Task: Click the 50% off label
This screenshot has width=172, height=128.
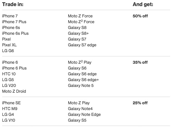Action: pos(140,16)
